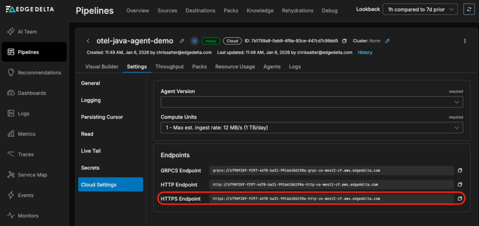Open the History link
Viewport: 479px width, 226px height.
(x=365, y=52)
